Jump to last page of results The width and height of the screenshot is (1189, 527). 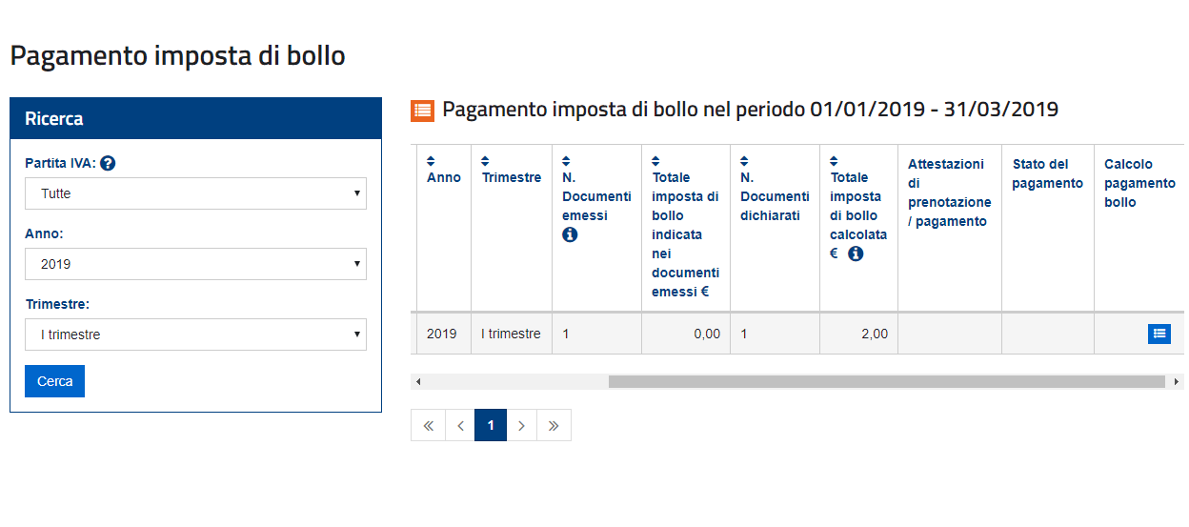point(554,426)
